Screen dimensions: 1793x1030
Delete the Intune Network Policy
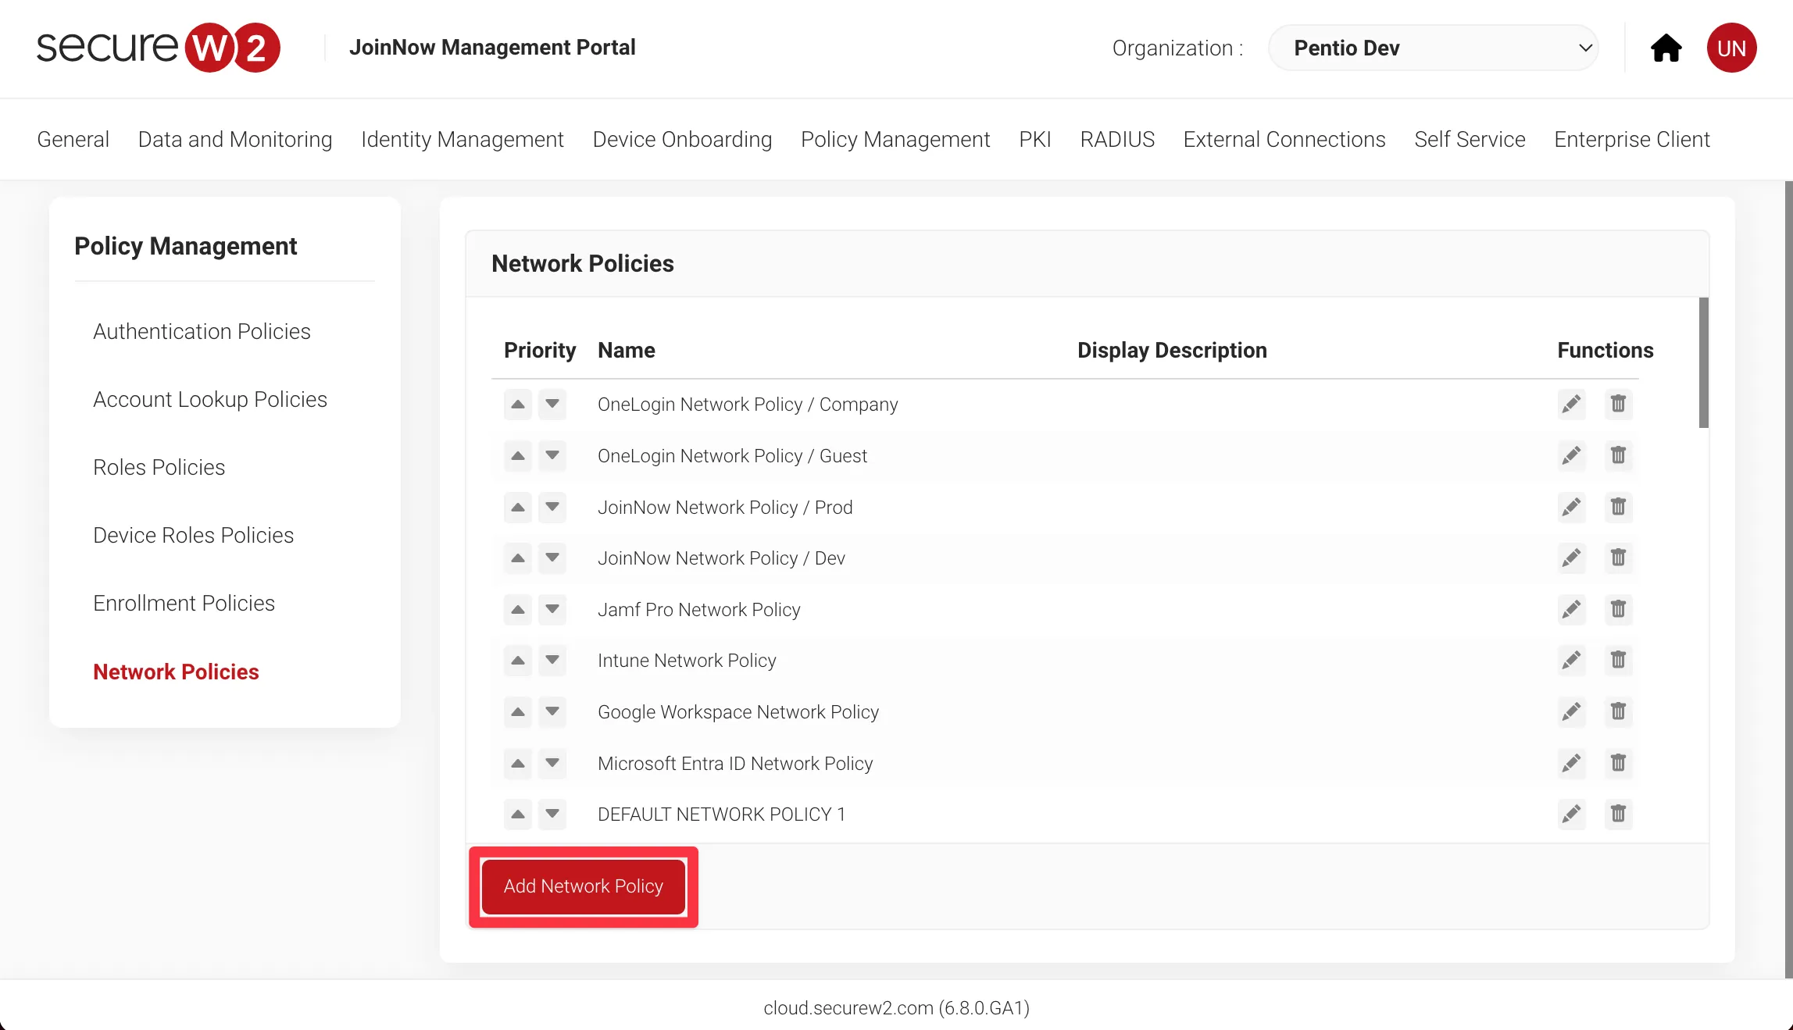(x=1618, y=661)
